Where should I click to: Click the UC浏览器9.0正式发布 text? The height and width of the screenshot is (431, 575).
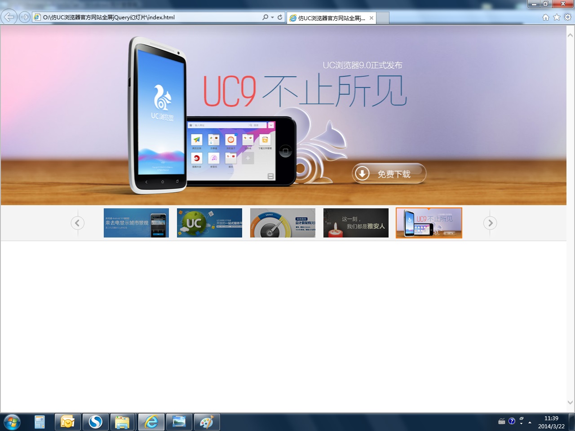click(x=363, y=66)
